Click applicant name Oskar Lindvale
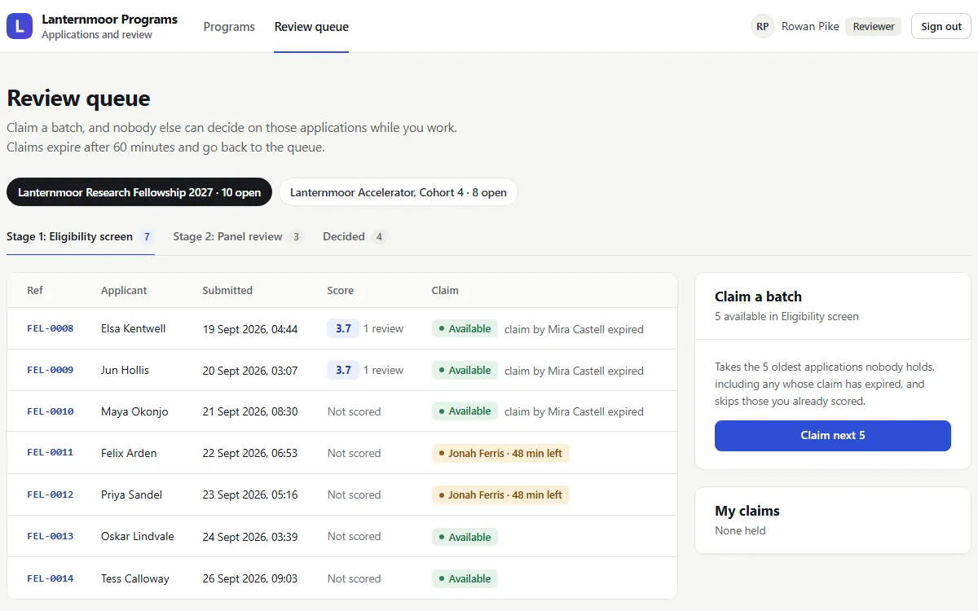The height and width of the screenshot is (611, 978). click(138, 537)
